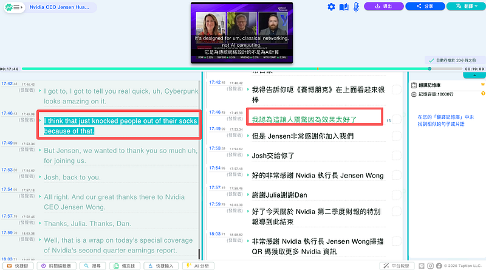Click text 'Thanks, Julia. Thanks, Dan.'
Screen dimensions: 486x270
[87, 223]
